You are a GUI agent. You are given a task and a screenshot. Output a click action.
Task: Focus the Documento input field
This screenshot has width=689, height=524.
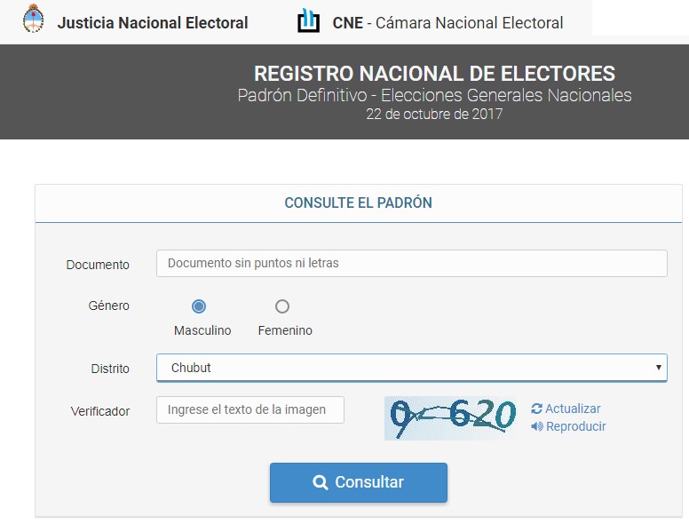(x=412, y=263)
